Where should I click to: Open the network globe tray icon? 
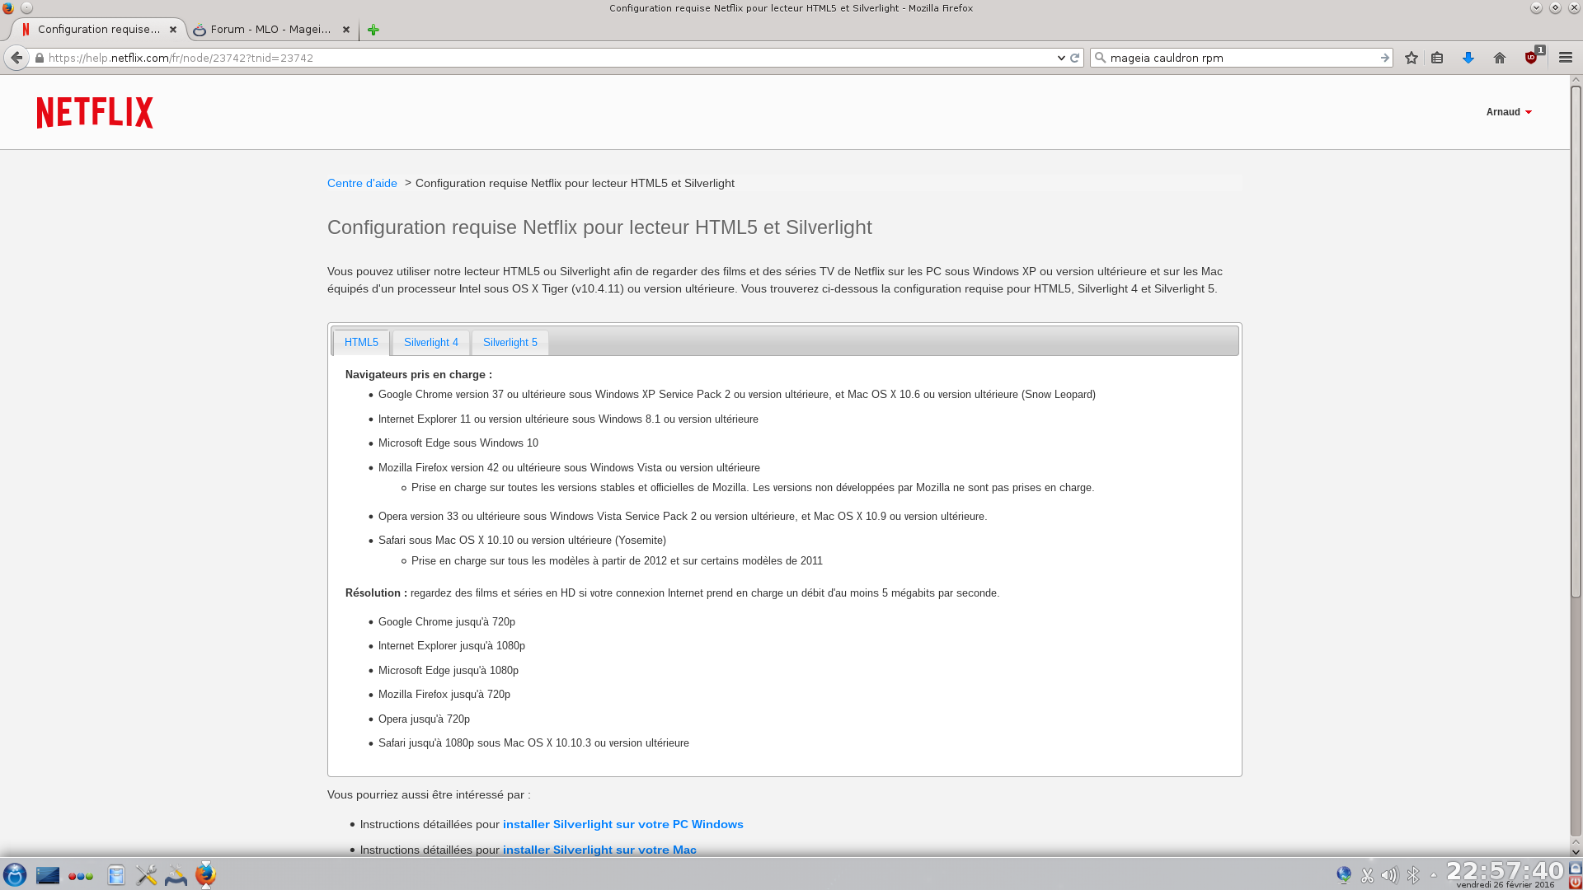(x=1344, y=875)
